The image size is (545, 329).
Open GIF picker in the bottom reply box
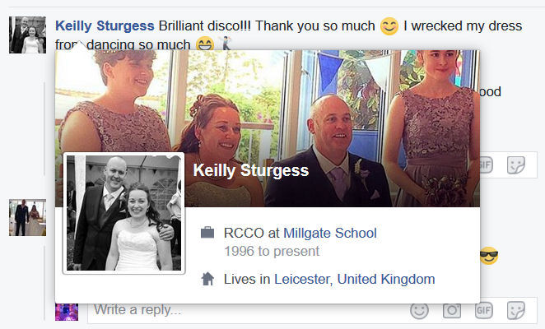484,310
